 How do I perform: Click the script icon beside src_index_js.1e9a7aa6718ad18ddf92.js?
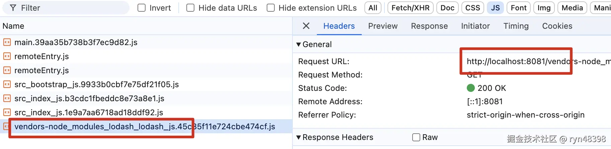coord(7,112)
